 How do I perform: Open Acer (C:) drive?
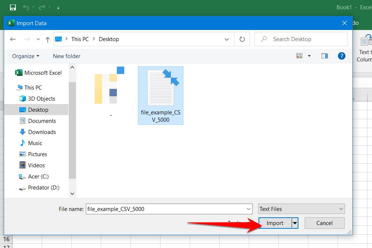tap(34, 177)
